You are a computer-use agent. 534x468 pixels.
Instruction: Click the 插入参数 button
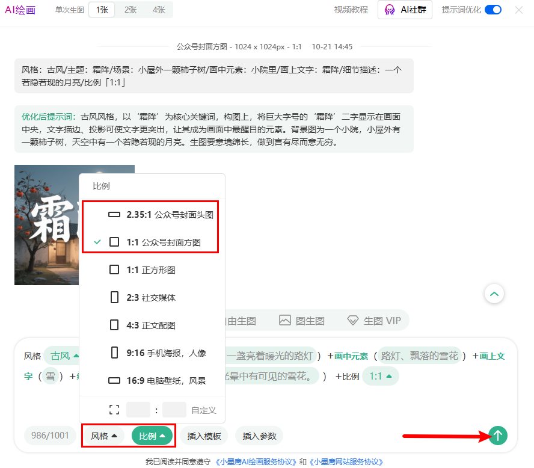pos(259,436)
